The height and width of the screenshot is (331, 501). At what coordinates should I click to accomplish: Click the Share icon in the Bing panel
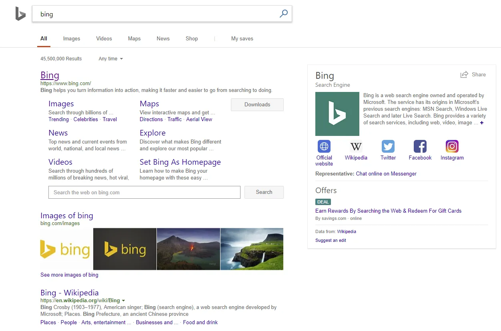tap(464, 75)
